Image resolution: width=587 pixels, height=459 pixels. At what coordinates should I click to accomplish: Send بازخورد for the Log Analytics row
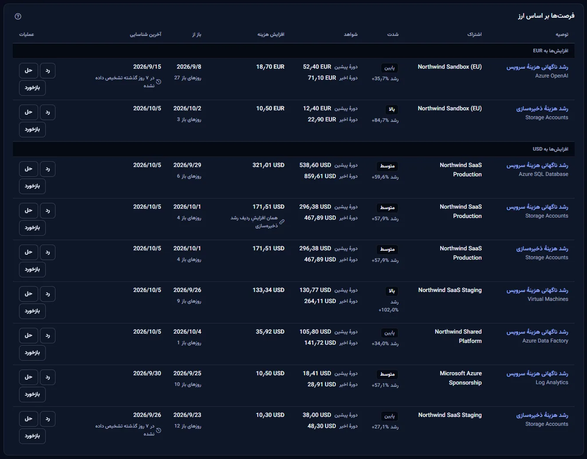coord(32,394)
